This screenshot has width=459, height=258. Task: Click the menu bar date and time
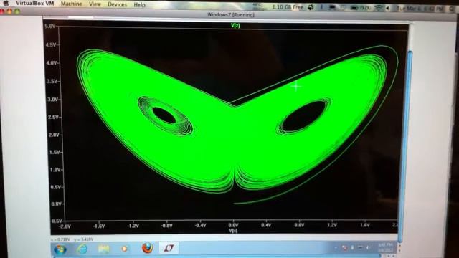pos(420,9)
